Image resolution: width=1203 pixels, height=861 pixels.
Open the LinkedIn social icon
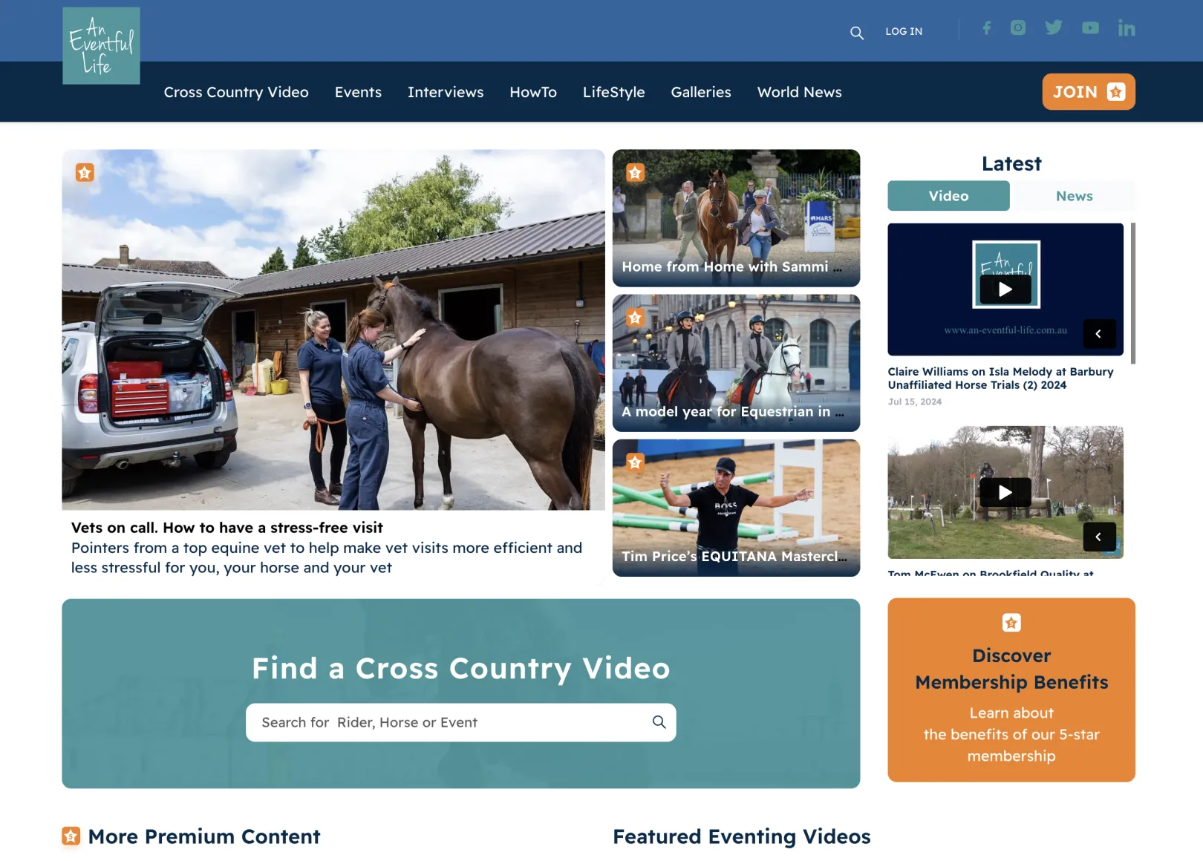pos(1126,28)
